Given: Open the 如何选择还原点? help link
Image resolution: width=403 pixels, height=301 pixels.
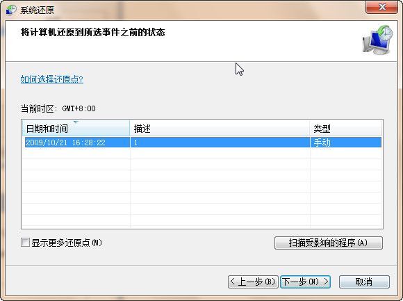Looking at the screenshot, I should (x=52, y=79).
